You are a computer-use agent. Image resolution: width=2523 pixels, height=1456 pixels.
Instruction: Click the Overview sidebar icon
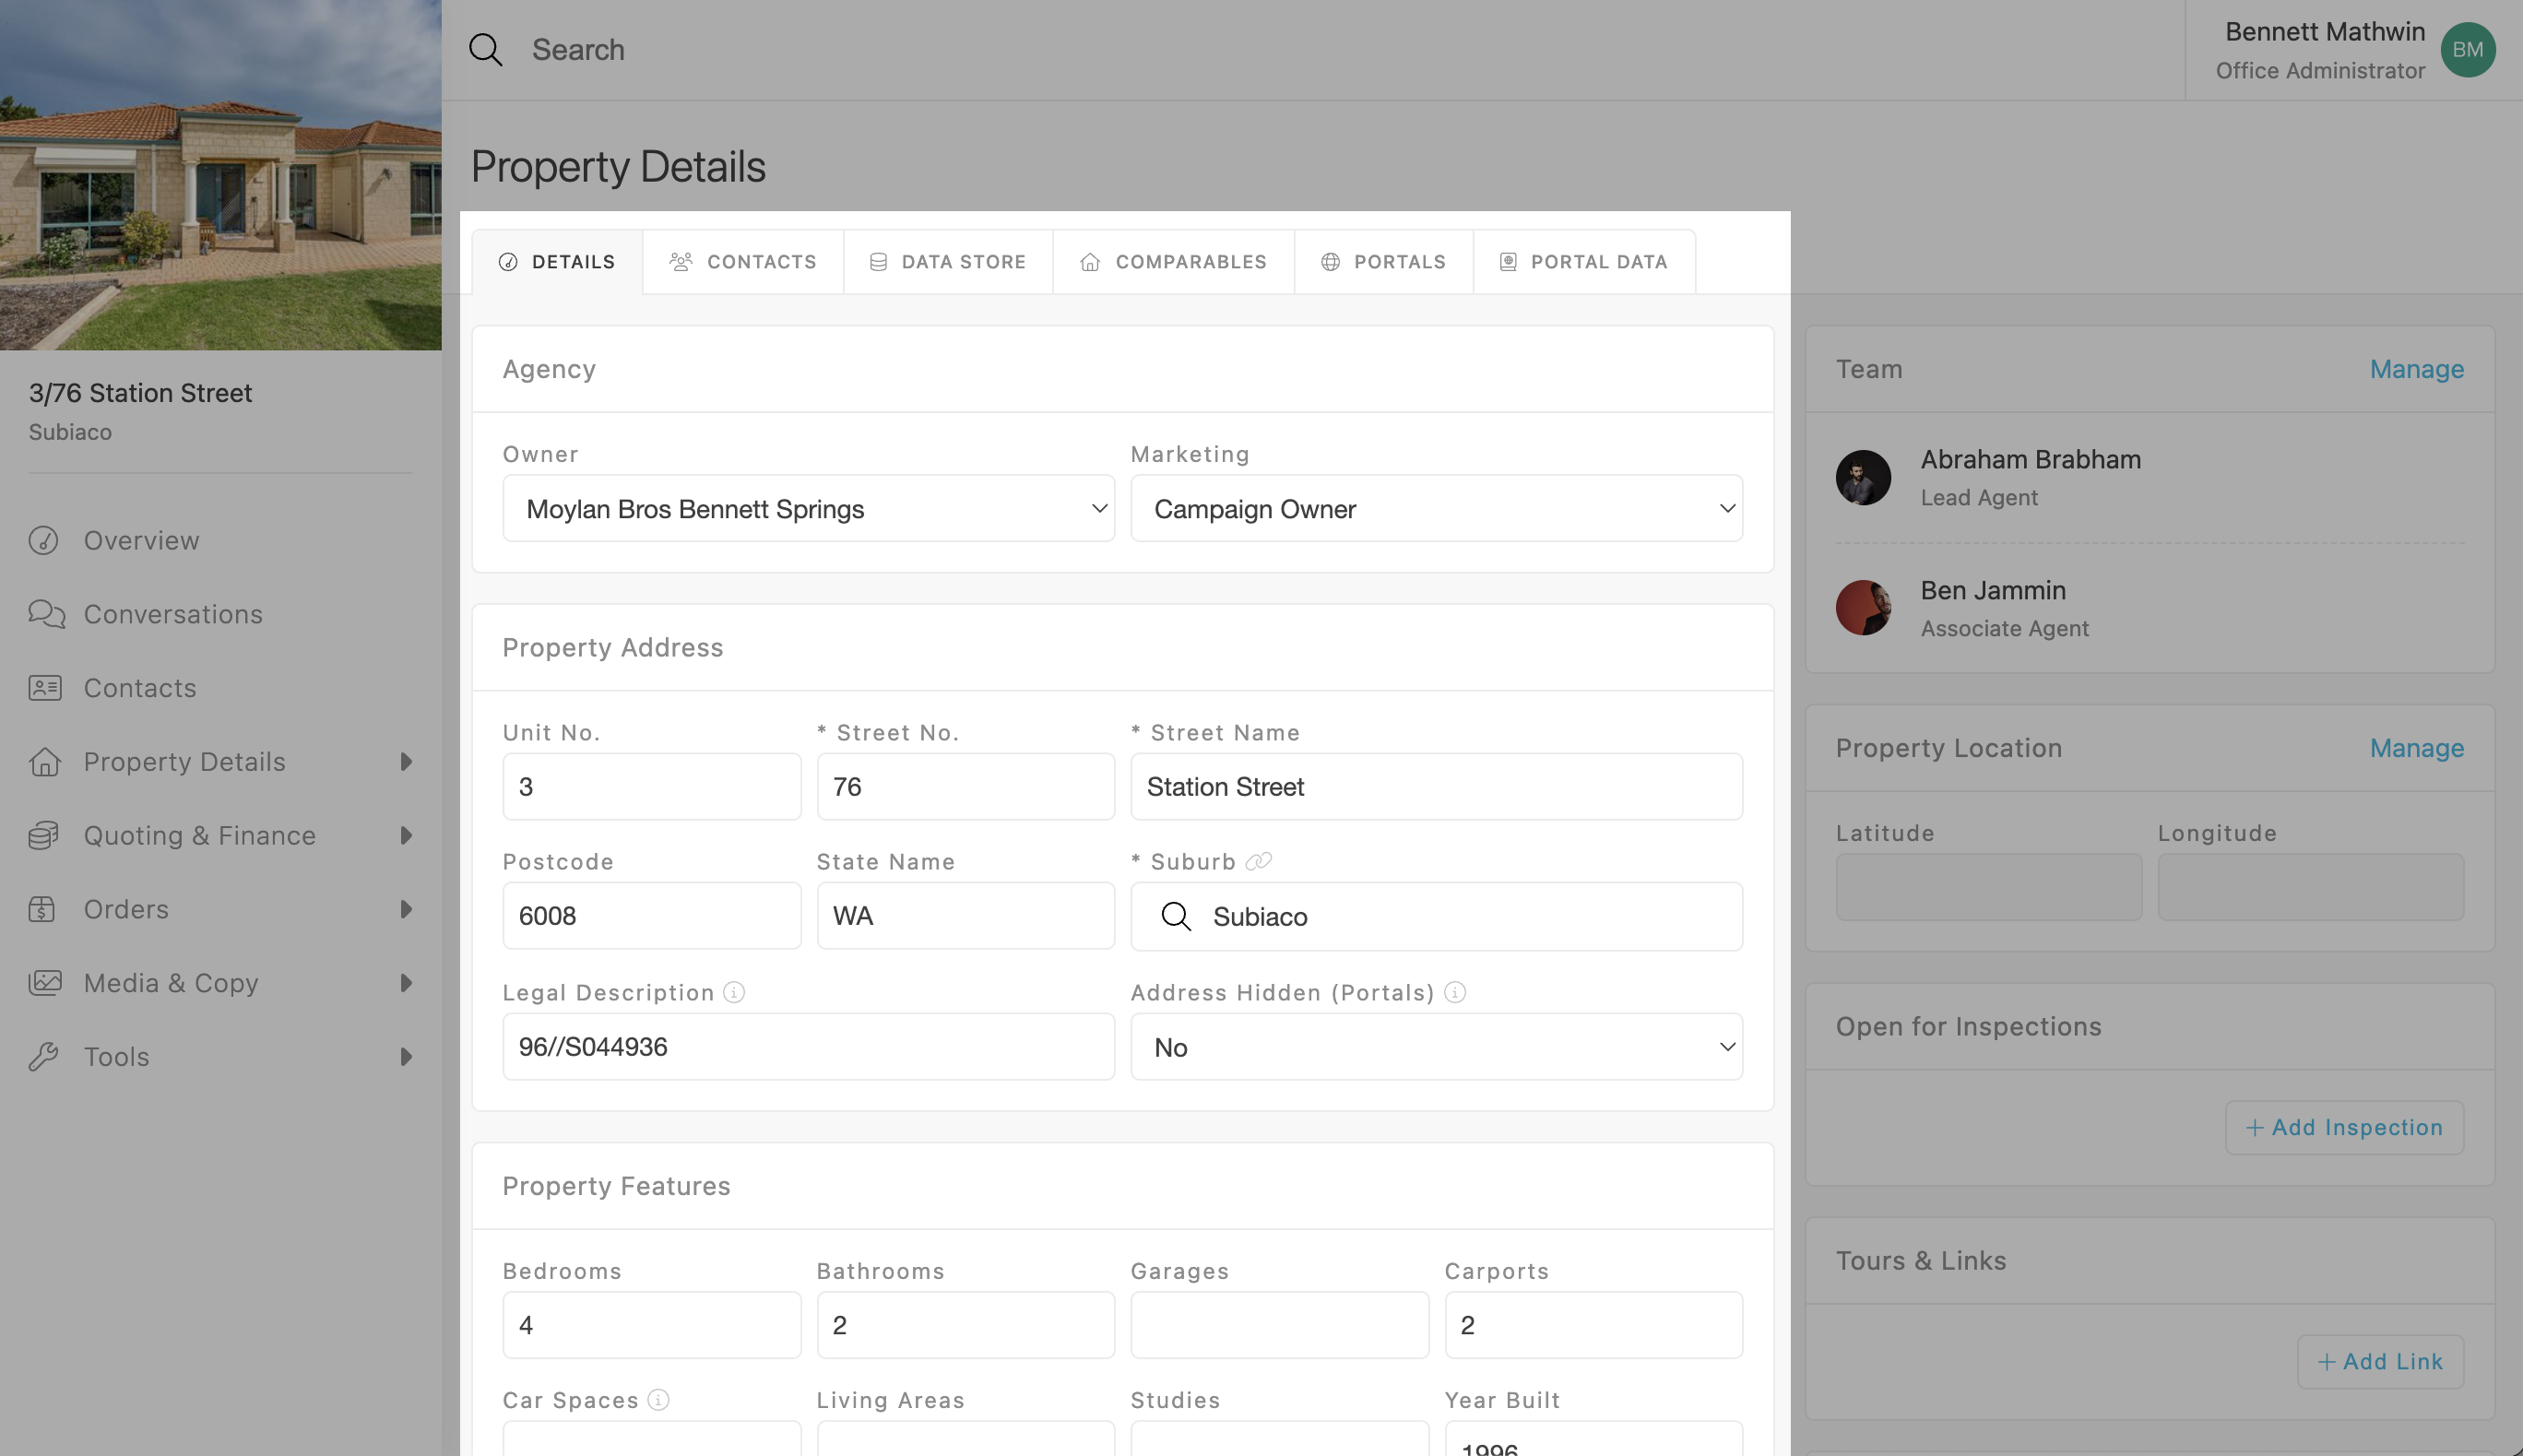tap(44, 541)
